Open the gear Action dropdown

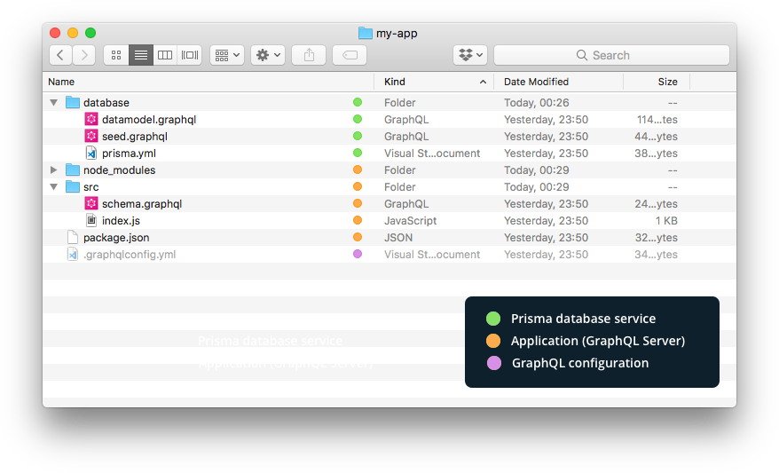coord(268,55)
